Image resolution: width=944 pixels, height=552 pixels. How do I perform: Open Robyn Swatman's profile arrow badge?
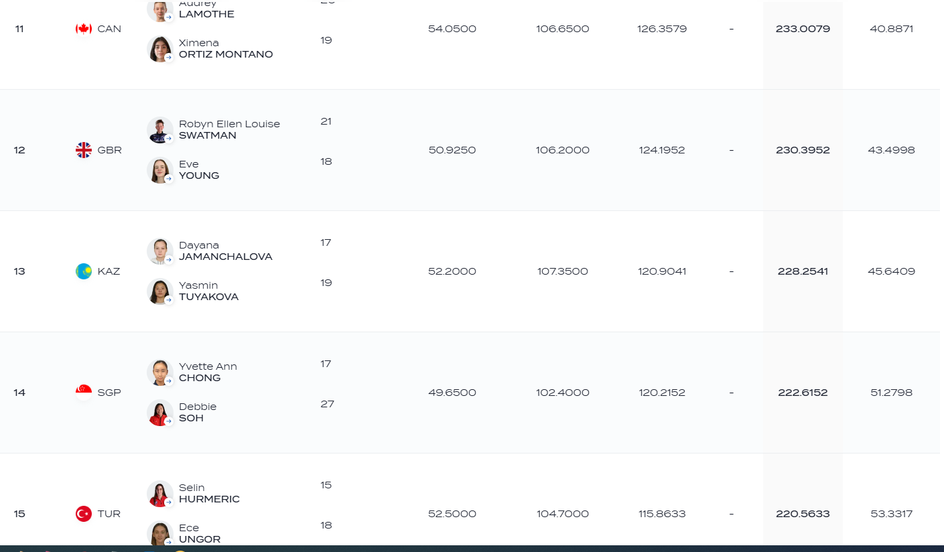[169, 139]
